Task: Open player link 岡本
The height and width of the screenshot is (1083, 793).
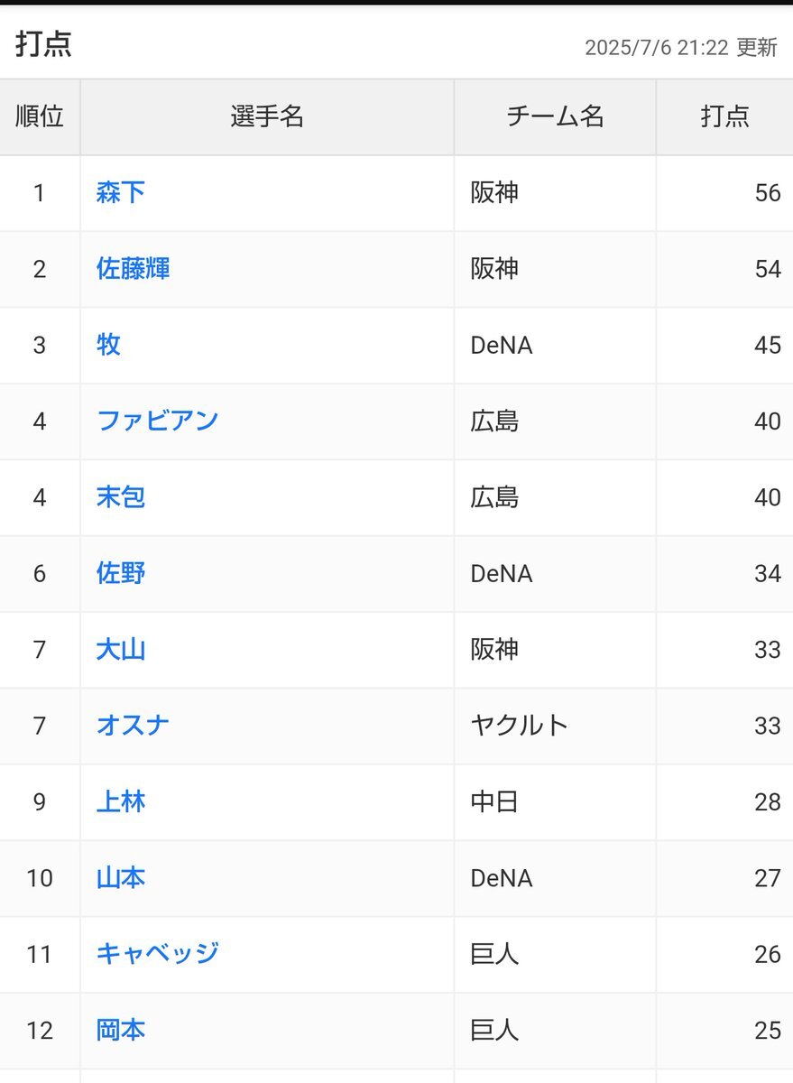Action: click(x=120, y=1030)
